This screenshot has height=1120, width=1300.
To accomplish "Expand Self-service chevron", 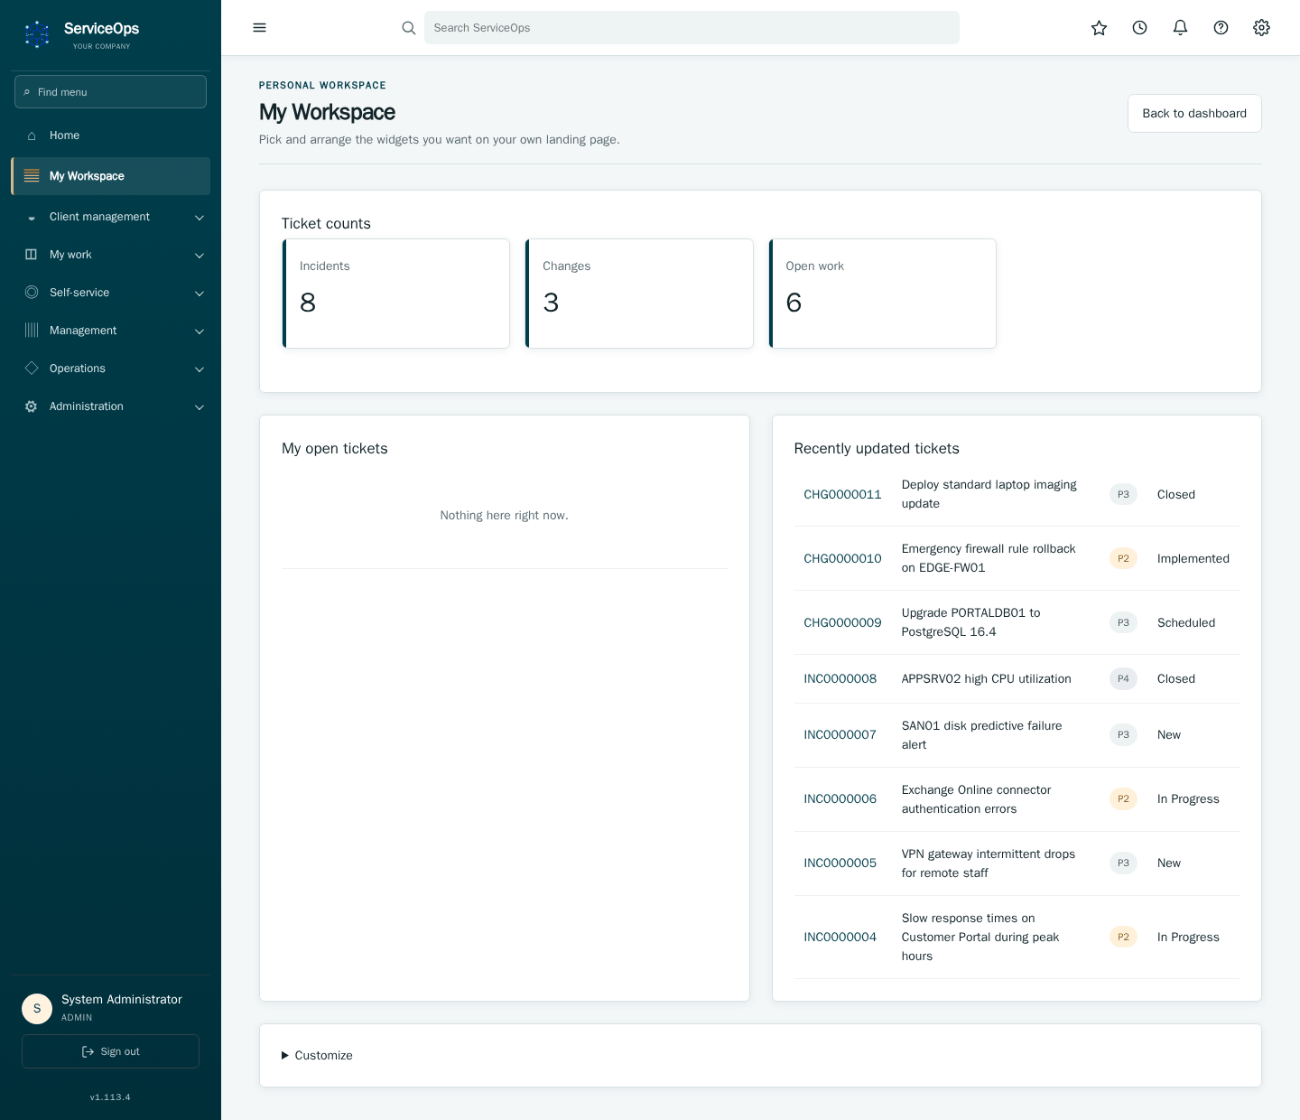I will click(200, 294).
